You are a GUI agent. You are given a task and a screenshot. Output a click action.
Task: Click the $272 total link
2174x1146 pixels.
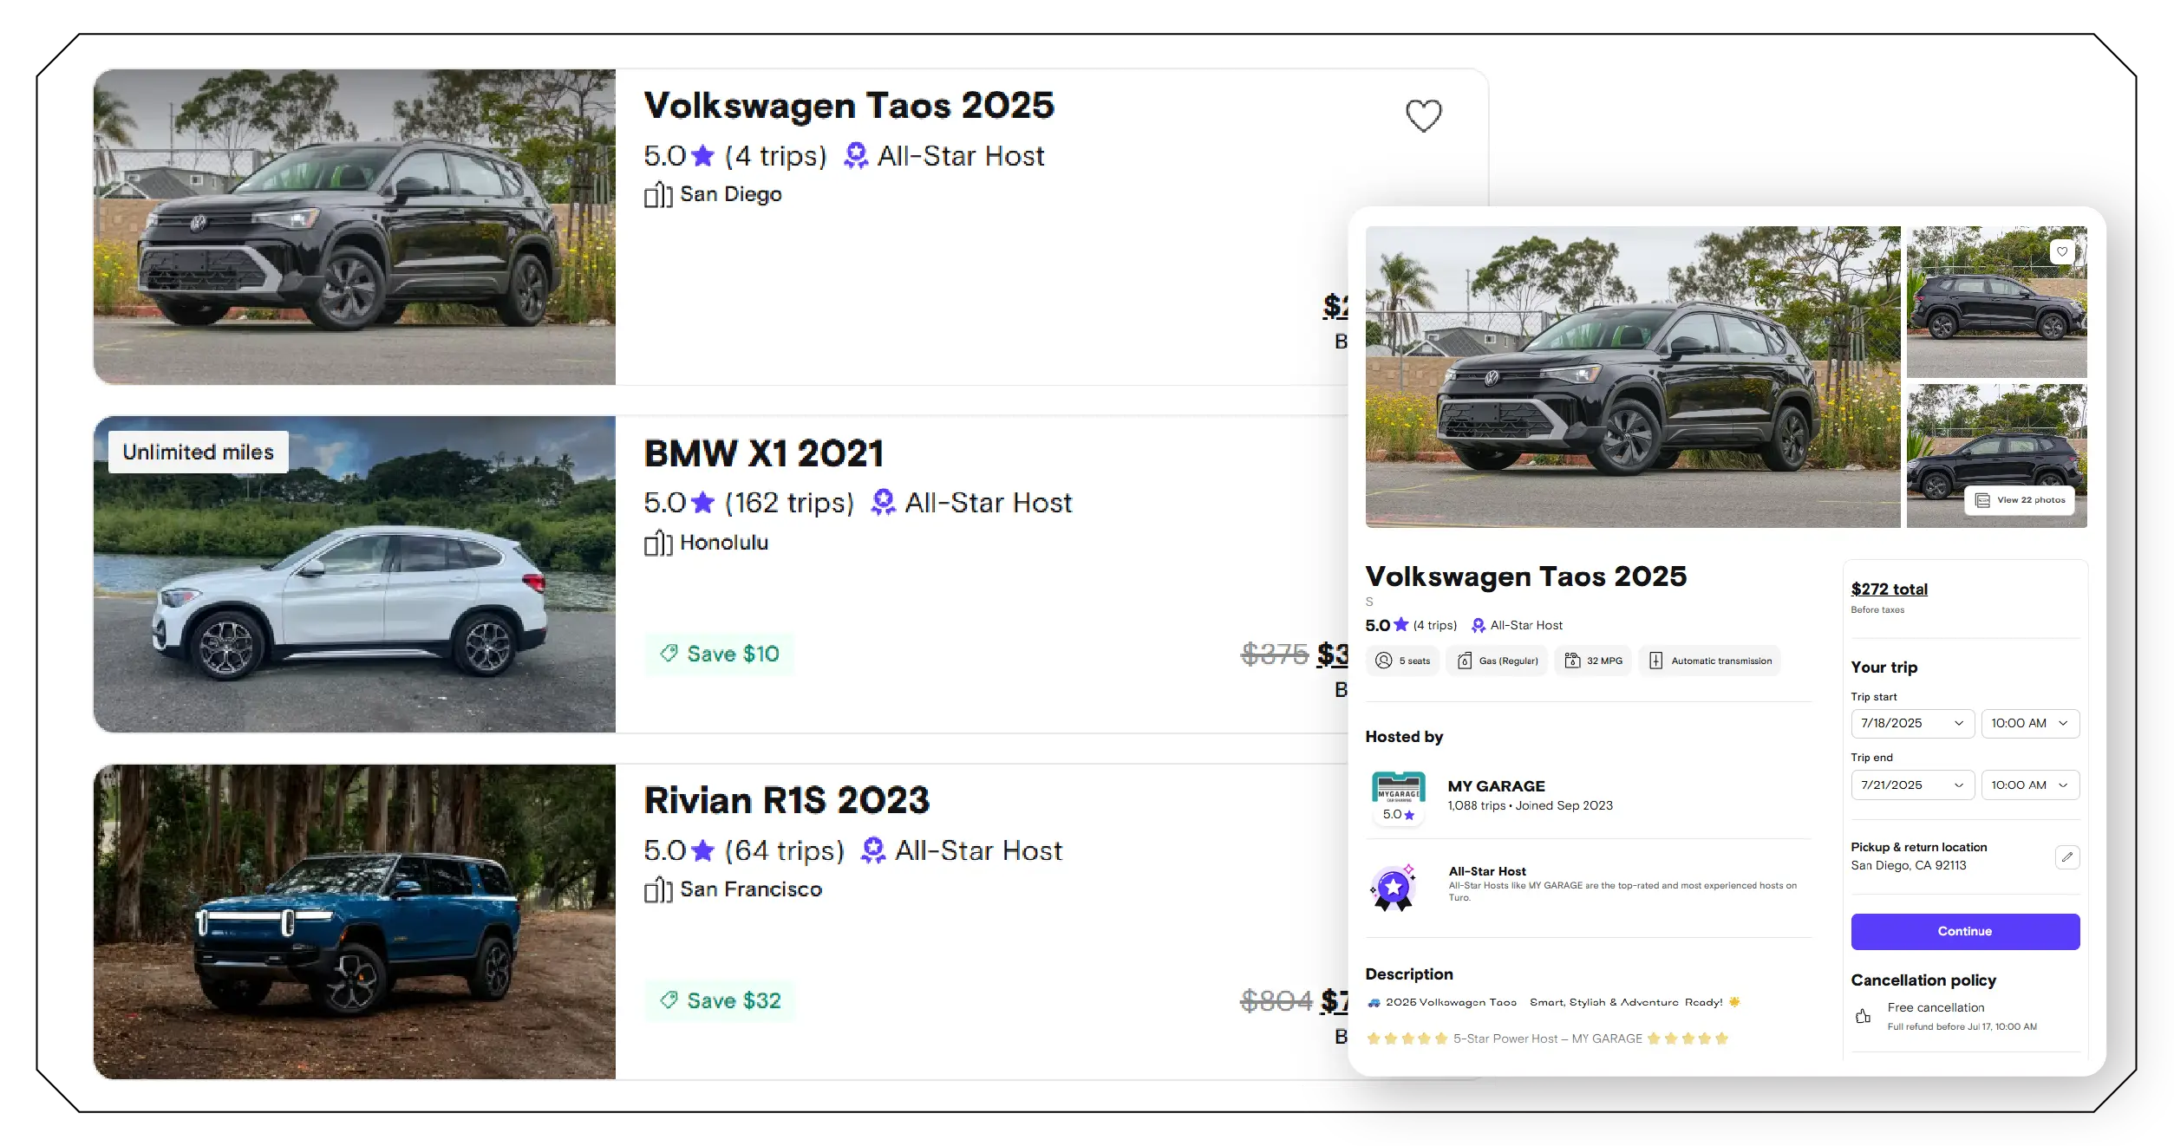click(1889, 589)
